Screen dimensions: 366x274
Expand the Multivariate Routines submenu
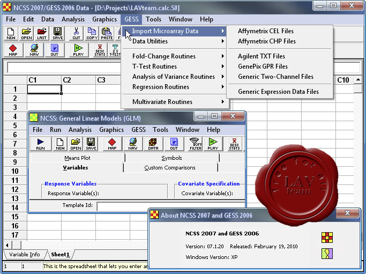[174, 102]
